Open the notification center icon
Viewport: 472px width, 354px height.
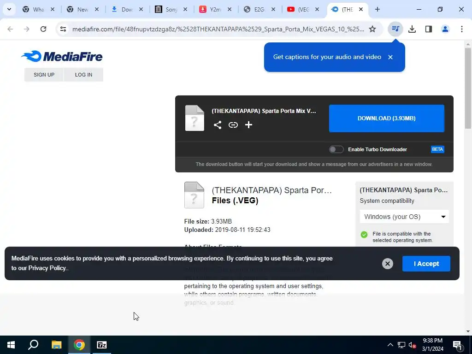[x=457, y=345]
